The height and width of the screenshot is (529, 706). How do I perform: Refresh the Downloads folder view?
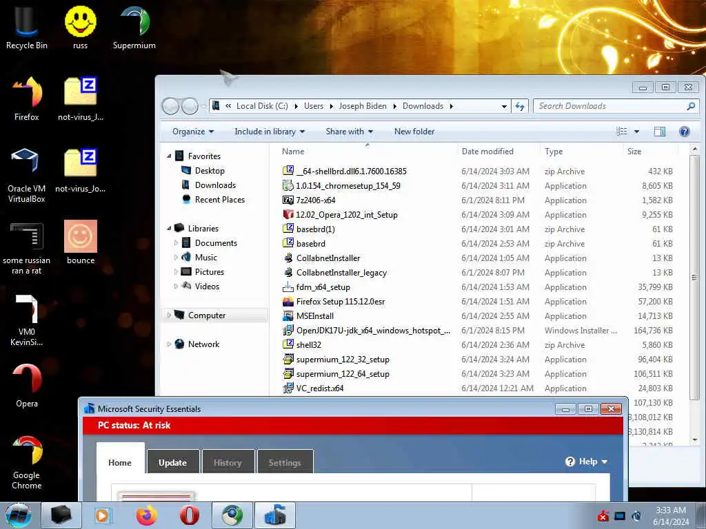(x=520, y=106)
